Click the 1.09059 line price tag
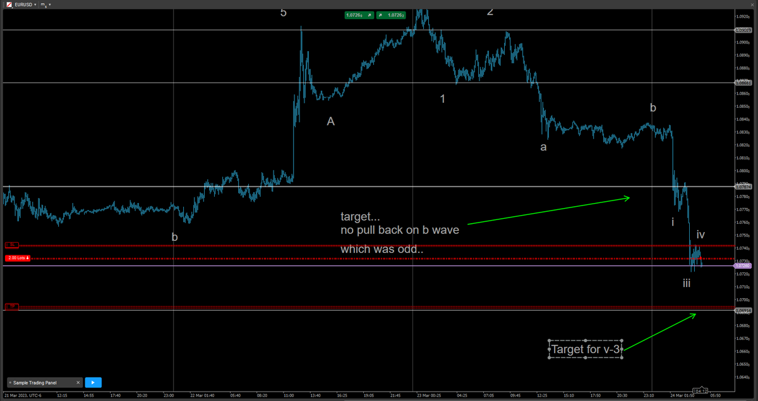The image size is (758, 401). point(742,30)
